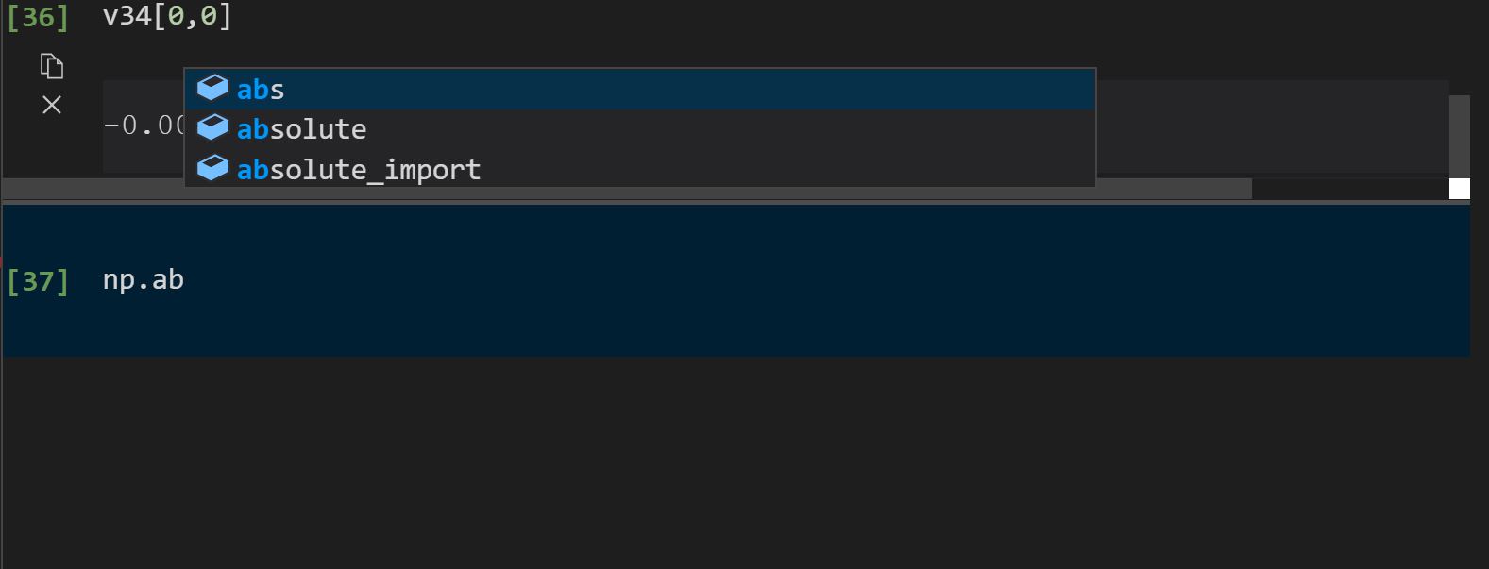Choose absolute from the completion popup
Viewport: 1489px width, 569px height.
pyautogui.click(x=300, y=128)
